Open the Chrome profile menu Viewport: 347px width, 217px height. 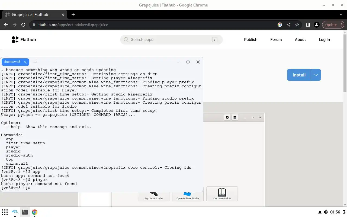click(x=316, y=25)
